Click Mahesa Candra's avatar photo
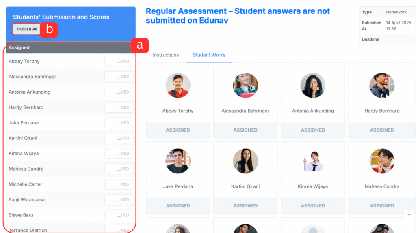 [382, 161]
